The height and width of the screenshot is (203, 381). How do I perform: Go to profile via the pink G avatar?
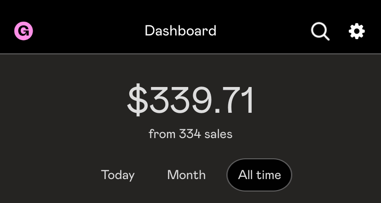coord(23,31)
